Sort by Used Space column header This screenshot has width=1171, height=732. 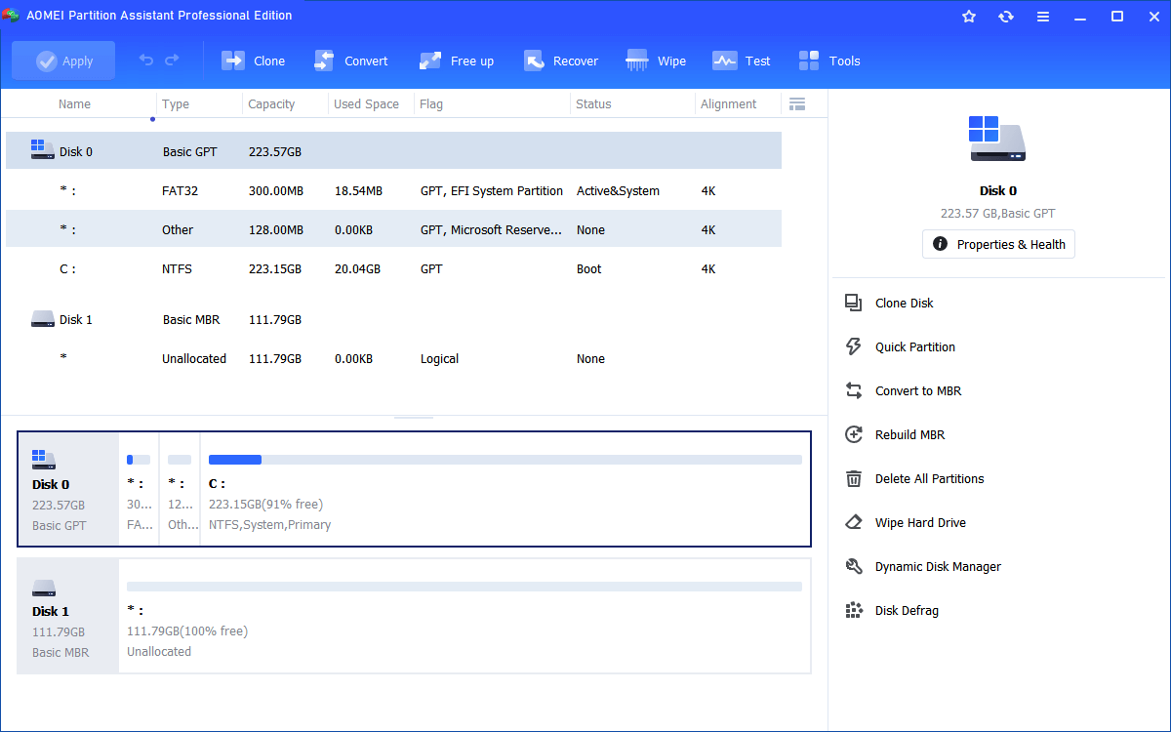coord(366,104)
